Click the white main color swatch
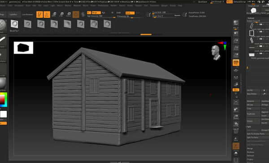The width and height of the screenshot is (269, 163). click(4, 114)
